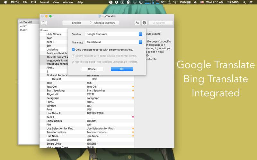Image resolution: width=257 pixels, height=160 pixels.
Task: Toggle ignore records with same source checkbox
Action: click(x=73, y=56)
